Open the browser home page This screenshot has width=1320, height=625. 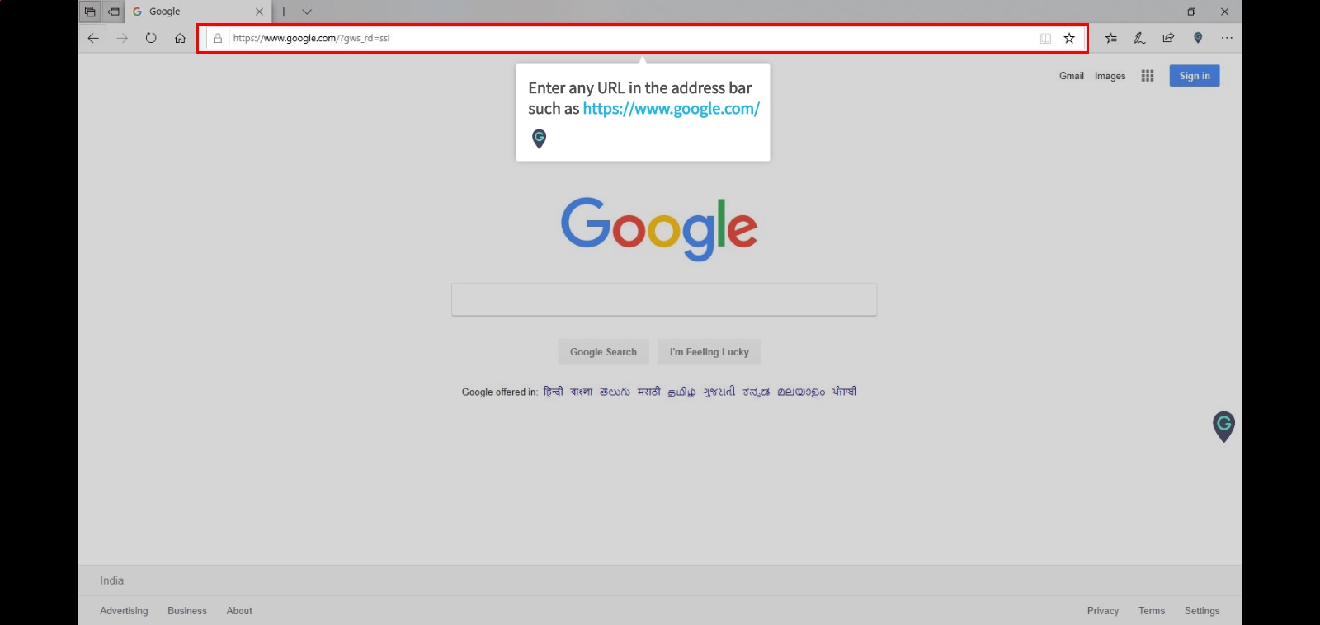(180, 38)
